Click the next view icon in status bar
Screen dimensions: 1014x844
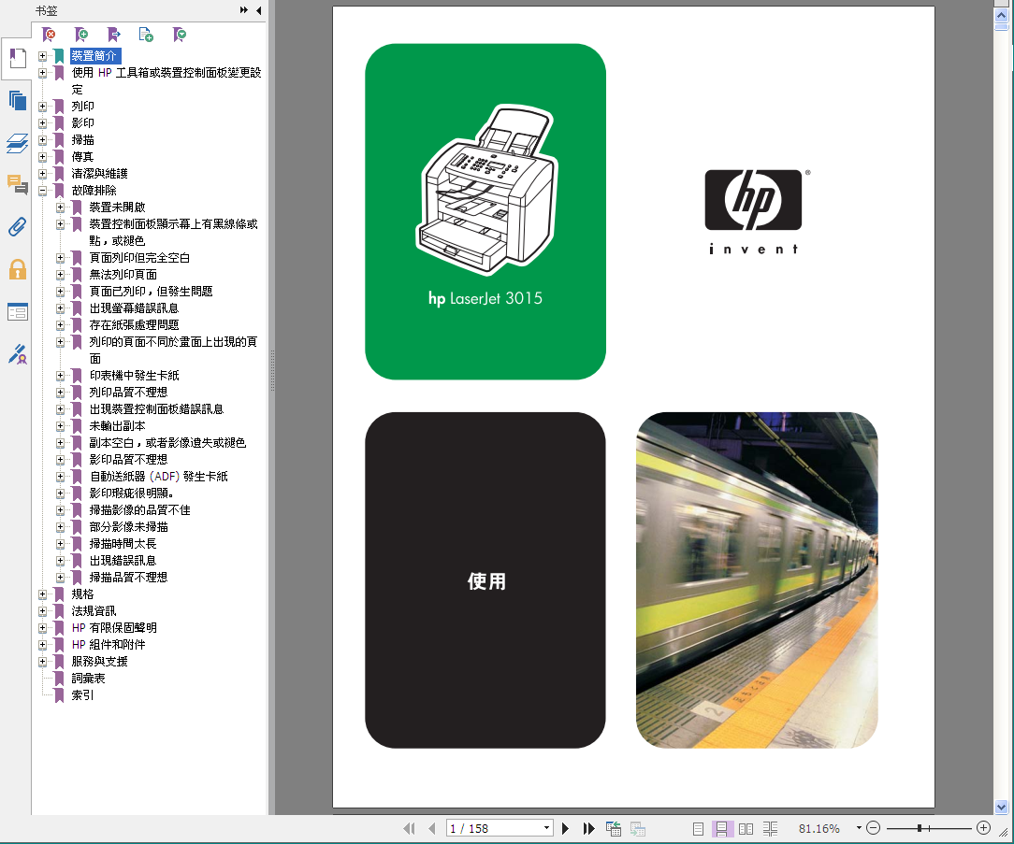click(x=638, y=828)
